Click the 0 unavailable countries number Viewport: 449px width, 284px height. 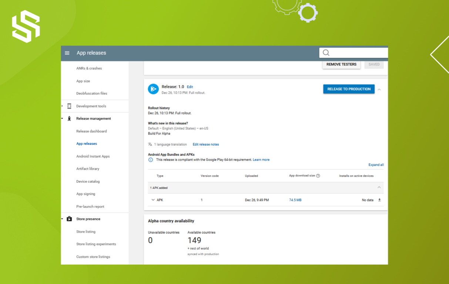tap(150, 240)
